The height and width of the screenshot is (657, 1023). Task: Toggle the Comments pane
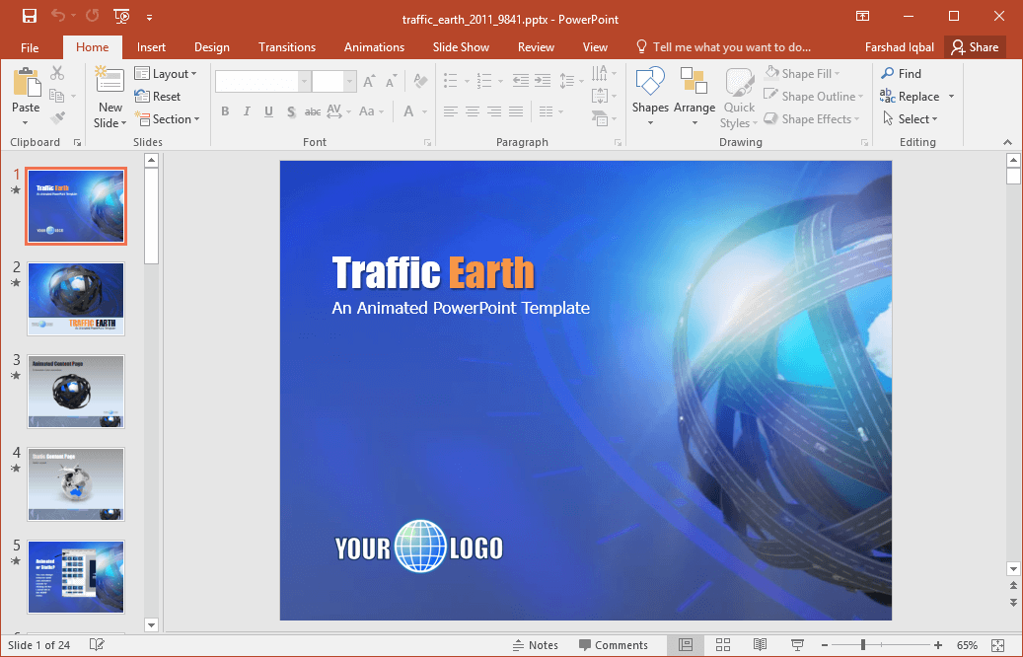(x=612, y=645)
